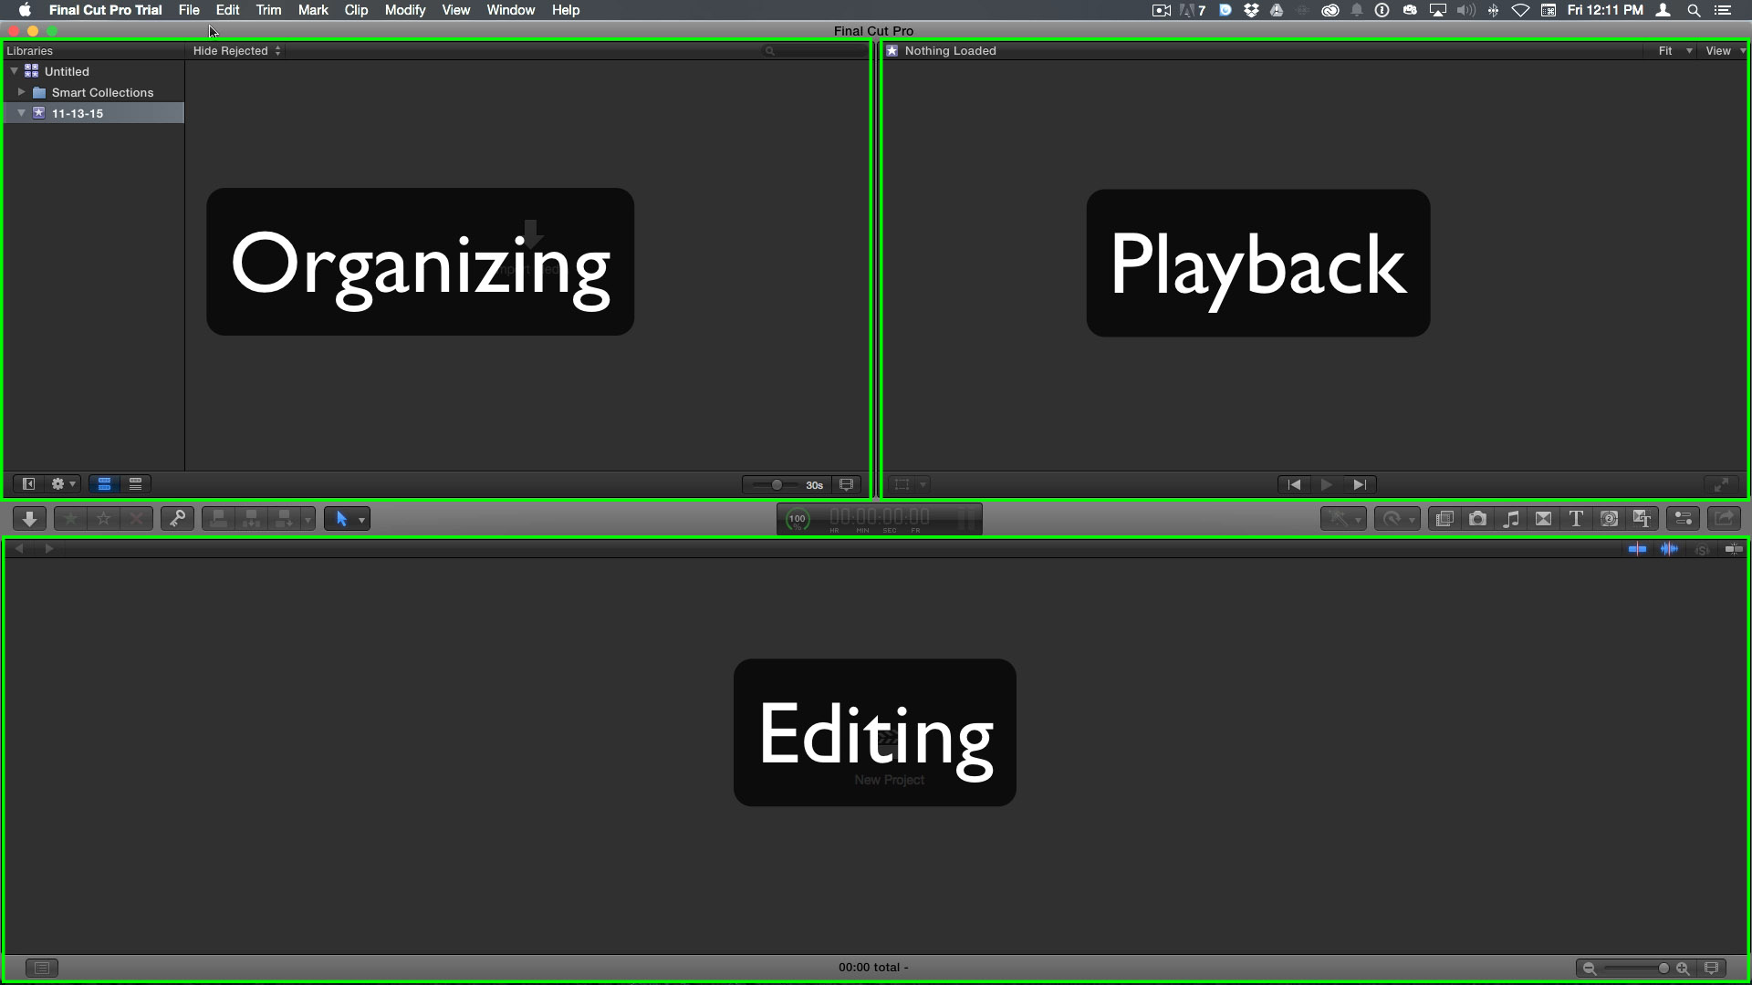1752x985 pixels.
Task: Click the 11-13-15 event in library
Action: [x=77, y=112]
